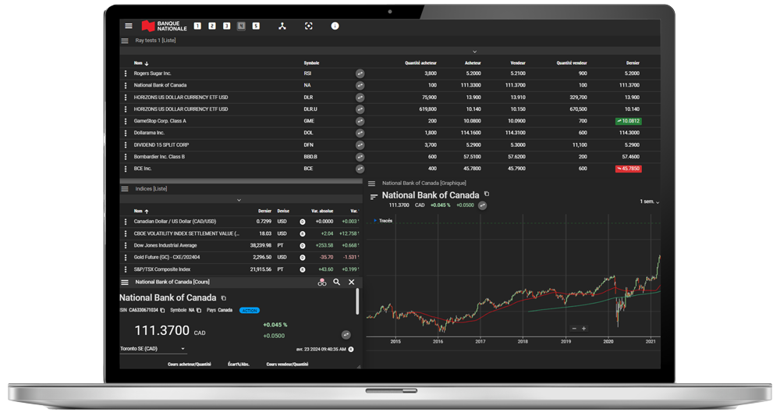This screenshot has height=420, width=780.
Task: Click trade icon beside the chart's +0.0500 value
Action: (x=483, y=205)
